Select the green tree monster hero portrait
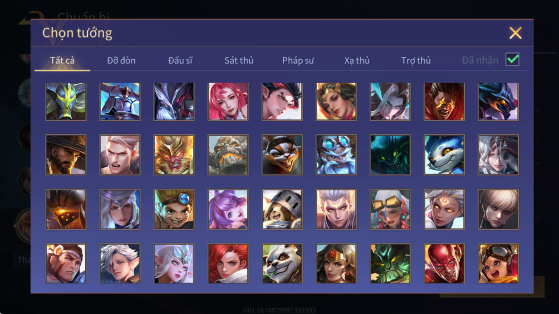This screenshot has width=559, height=314. pyautogui.click(x=390, y=263)
